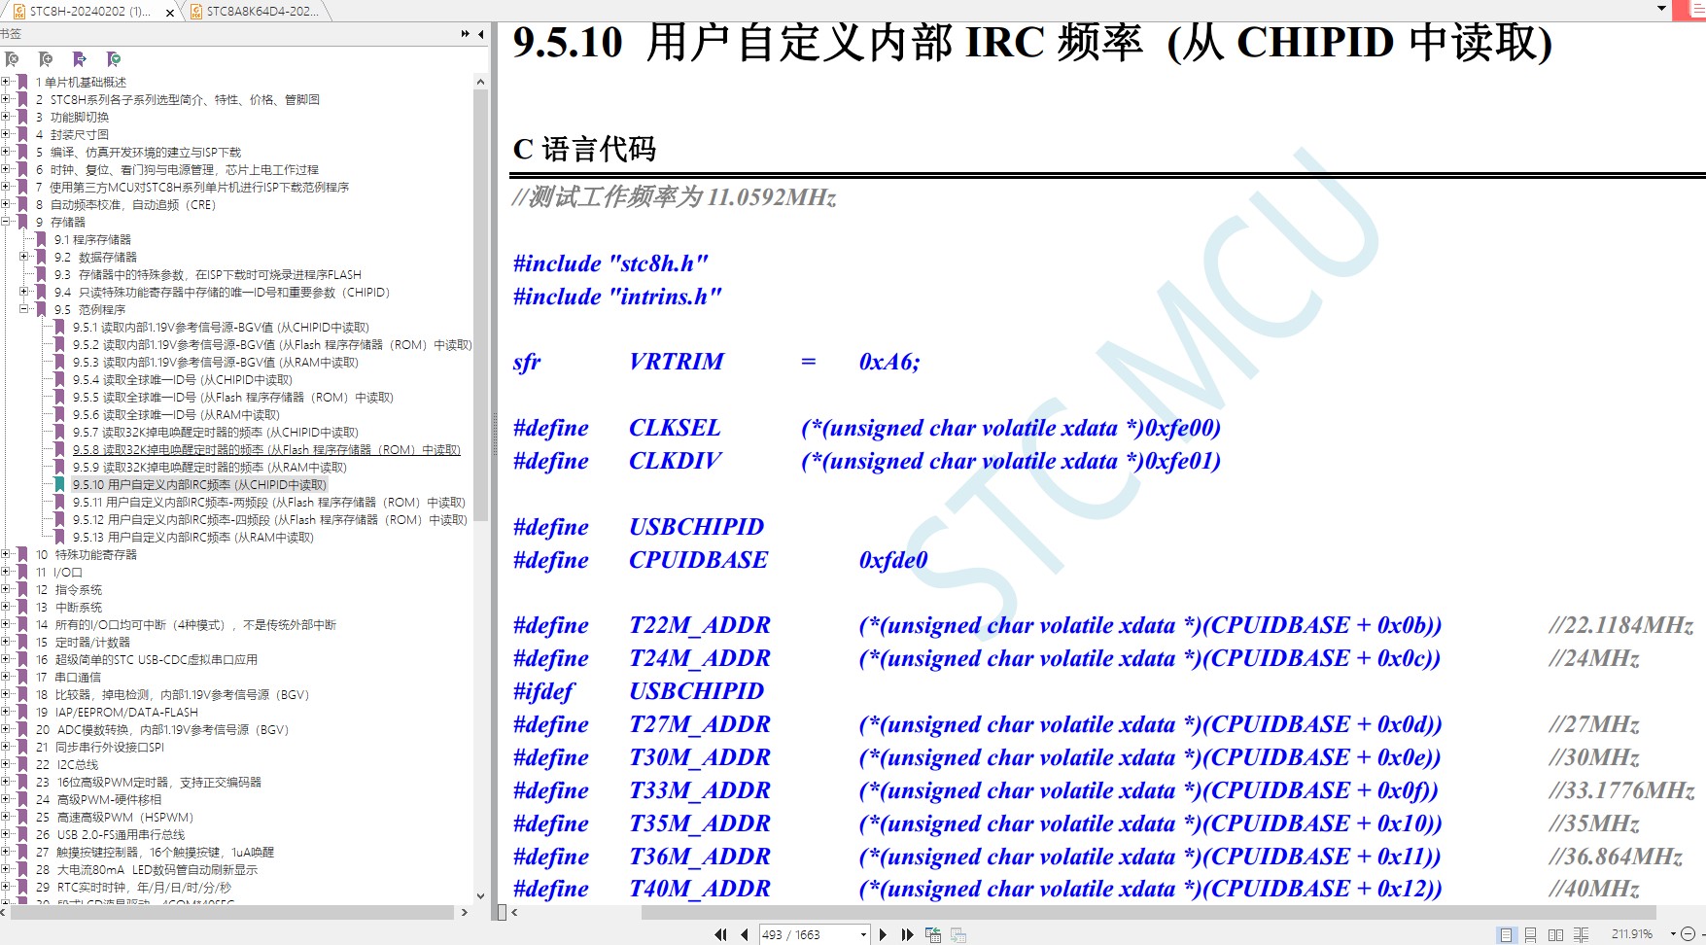Collapse the bookmarks panel with left arrow
Image resolution: width=1706 pixels, height=945 pixels.
(x=481, y=34)
